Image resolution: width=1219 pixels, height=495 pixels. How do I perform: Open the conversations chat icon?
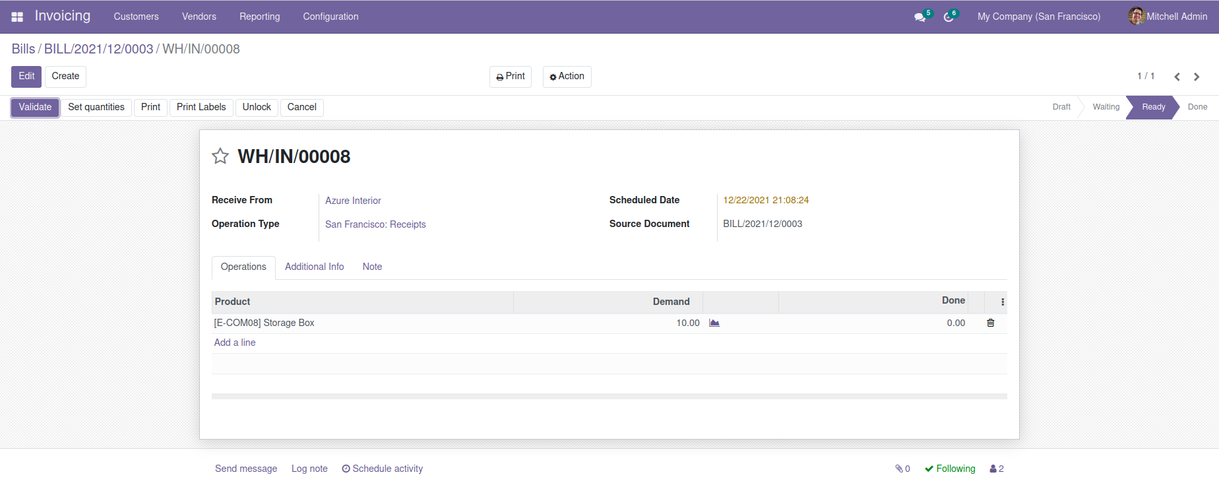tap(920, 17)
